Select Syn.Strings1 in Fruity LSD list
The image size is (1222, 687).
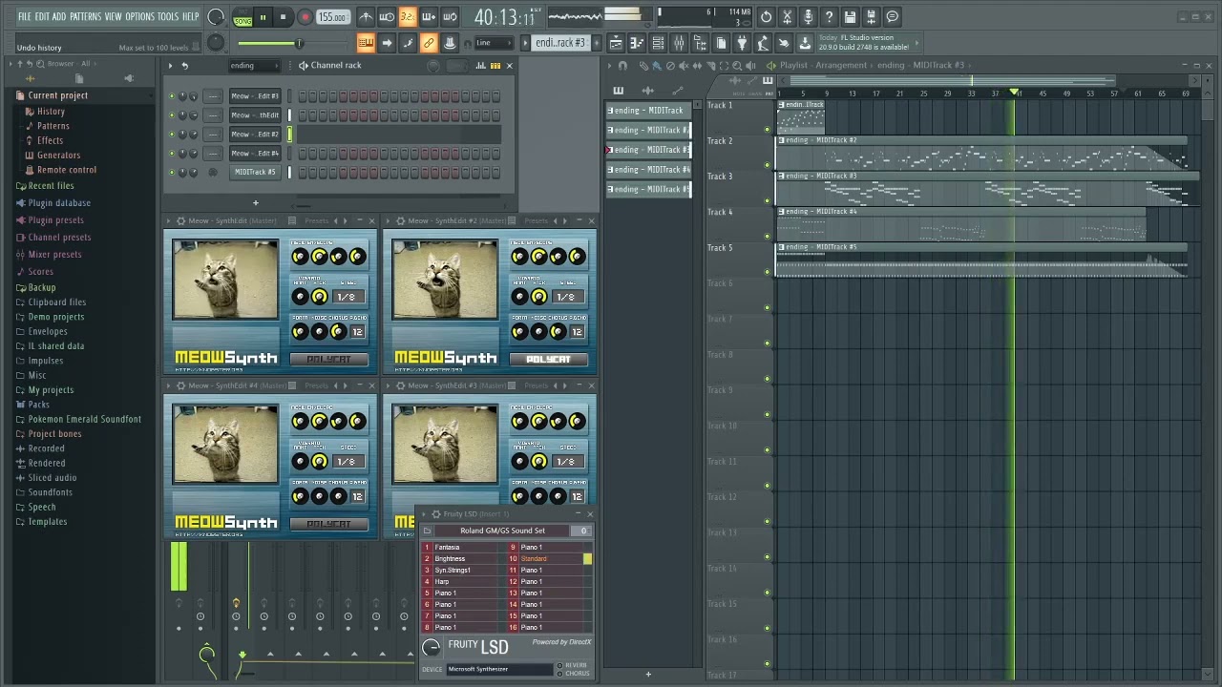465,571
